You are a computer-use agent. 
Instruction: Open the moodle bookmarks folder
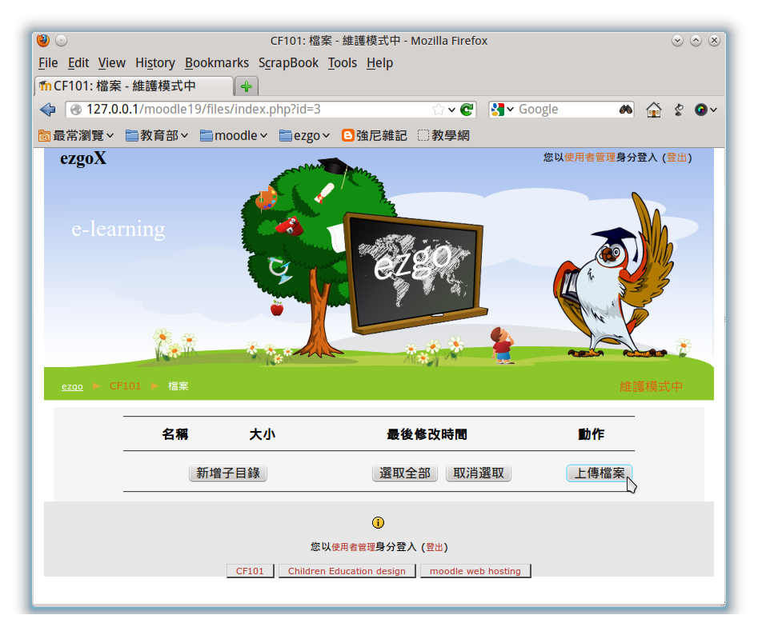234,136
